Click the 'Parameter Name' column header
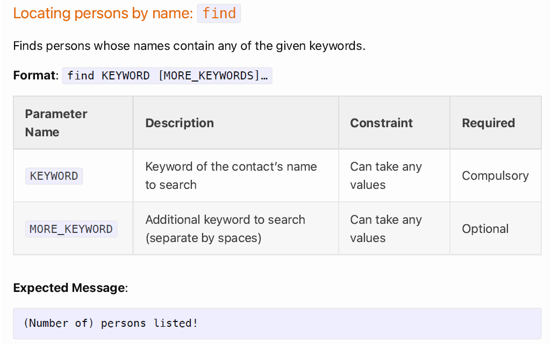The width and height of the screenshot is (551, 344). coord(73,123)
